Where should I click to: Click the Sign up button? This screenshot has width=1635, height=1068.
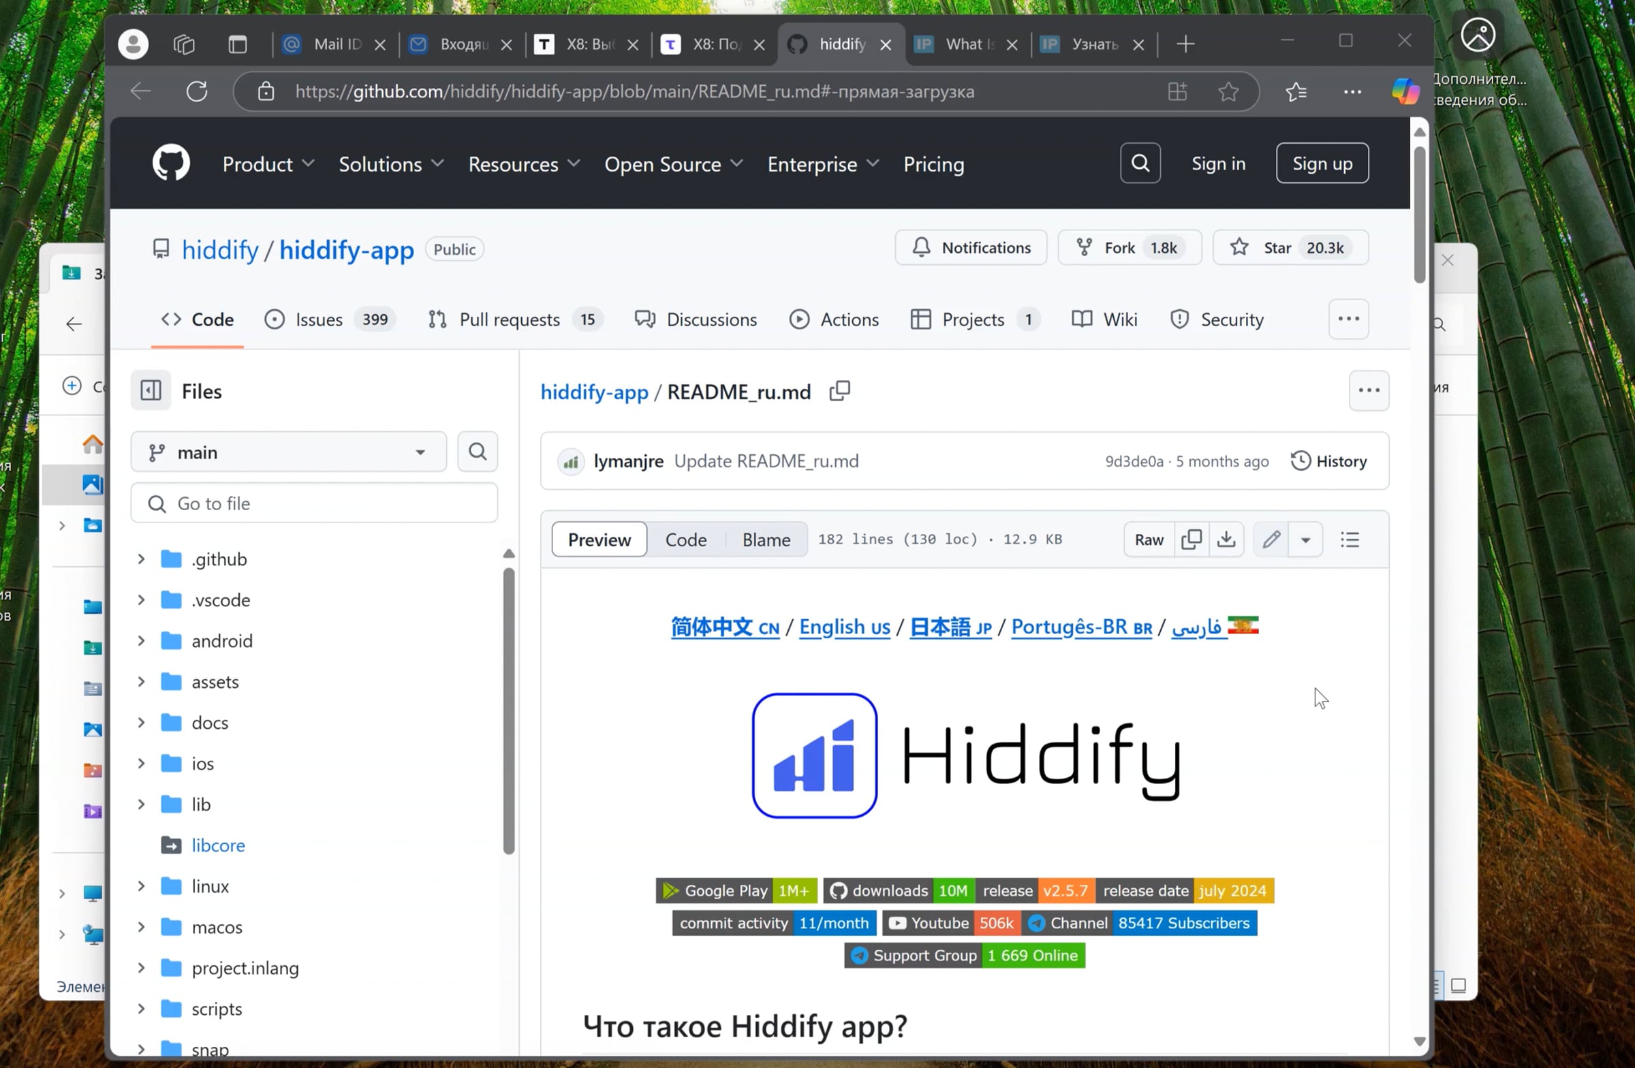1322,163
